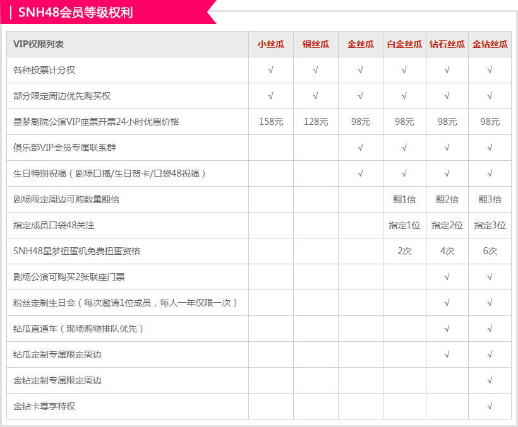The height and width of the screenshot is (427, 518).
Task: Click the 金钻丝瓜 checkmark in 粉丝定制生日会 row
Action: tap(490, 303)
